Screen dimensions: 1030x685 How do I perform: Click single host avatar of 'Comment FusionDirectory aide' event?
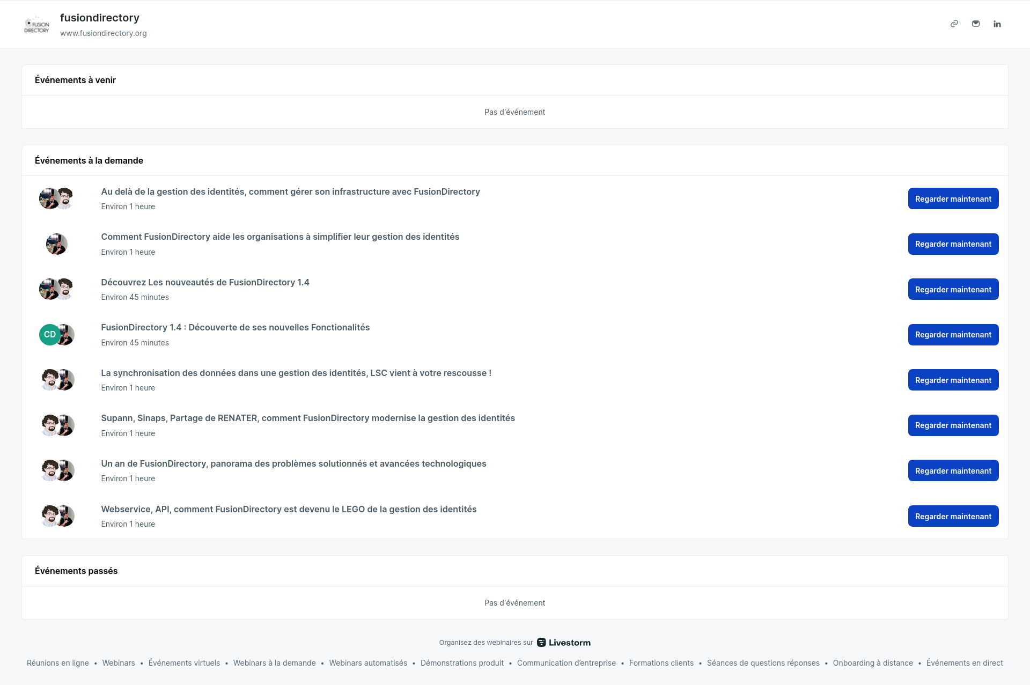57,244
